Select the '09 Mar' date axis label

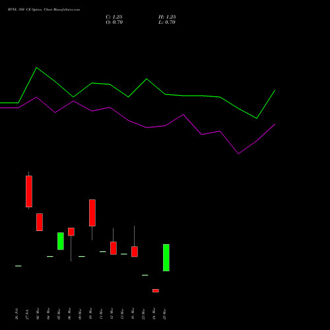pyautogui.click(x=80, y=314)
